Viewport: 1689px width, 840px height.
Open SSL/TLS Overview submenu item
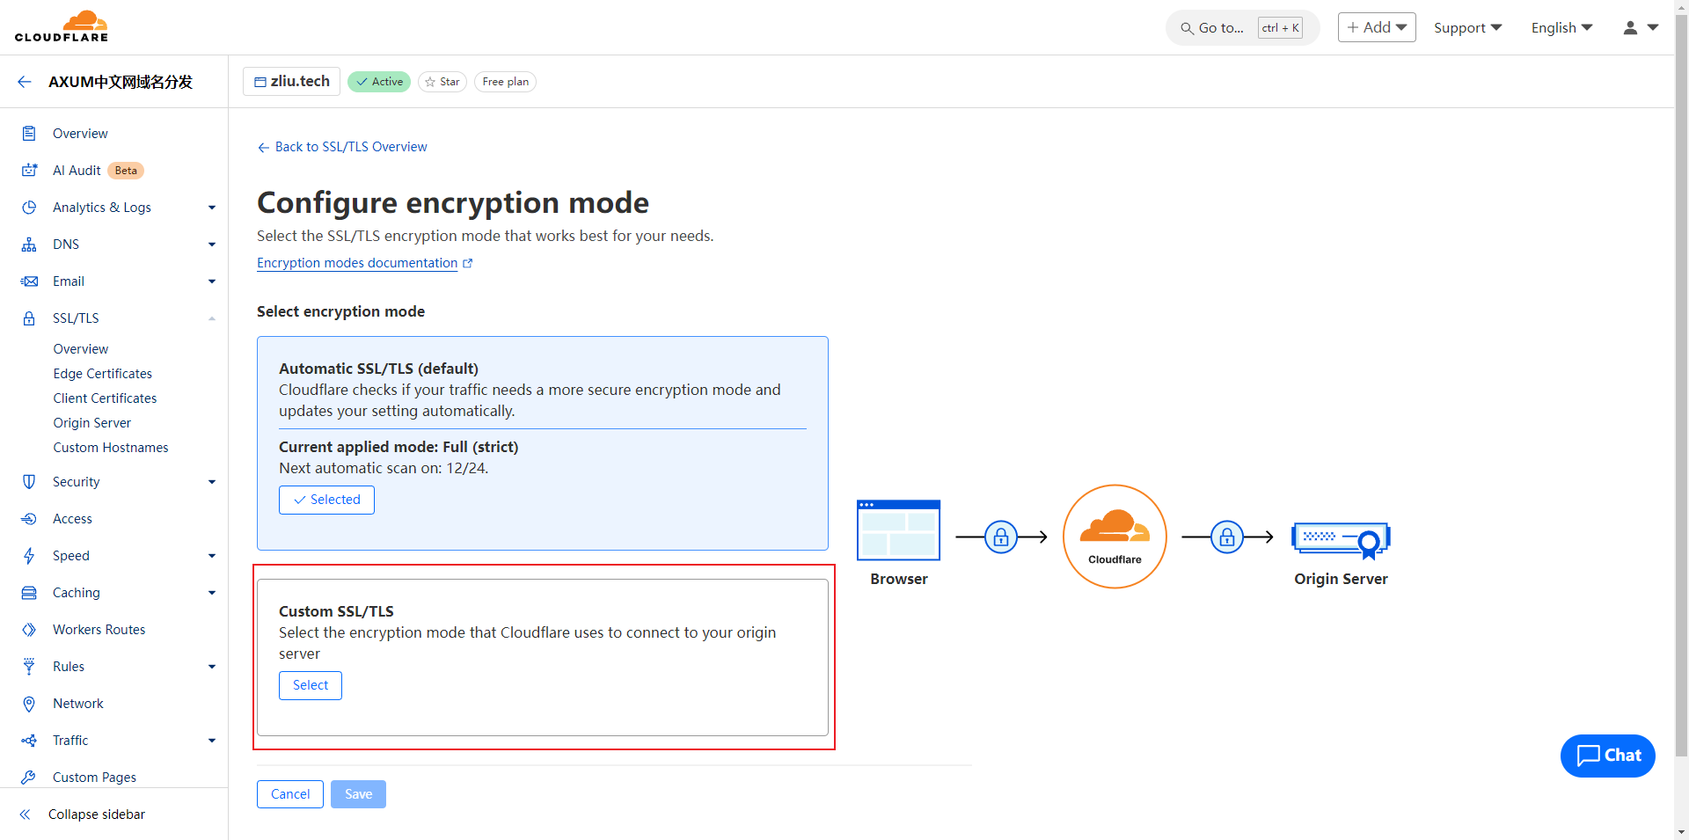tap(81, 349)
